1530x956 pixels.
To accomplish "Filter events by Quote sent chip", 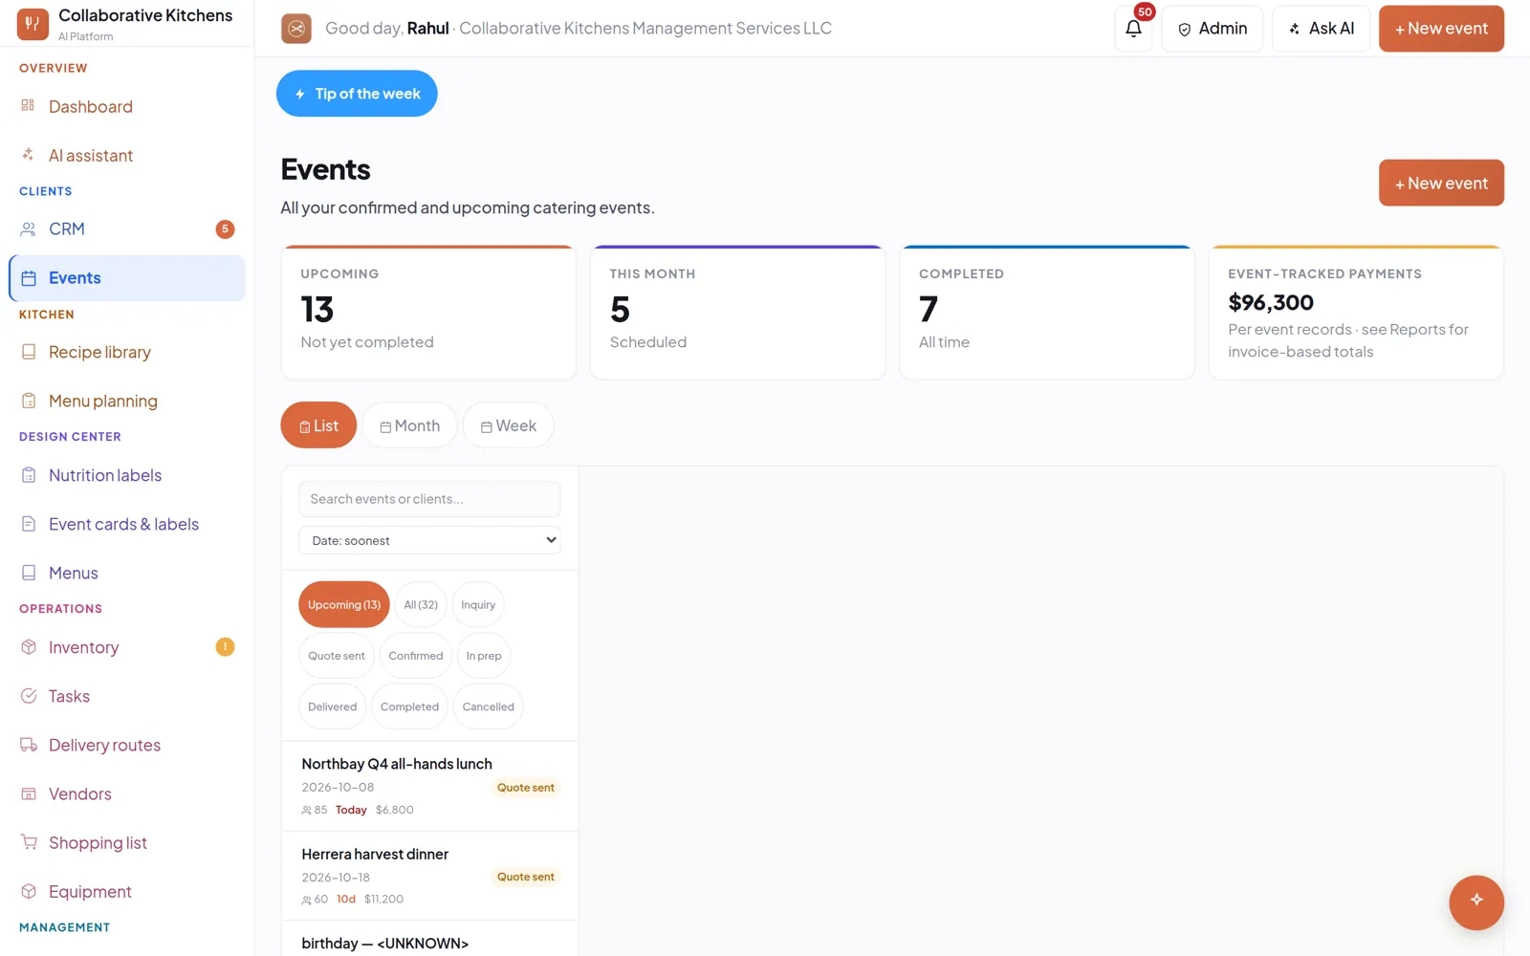I will point(337,656).
